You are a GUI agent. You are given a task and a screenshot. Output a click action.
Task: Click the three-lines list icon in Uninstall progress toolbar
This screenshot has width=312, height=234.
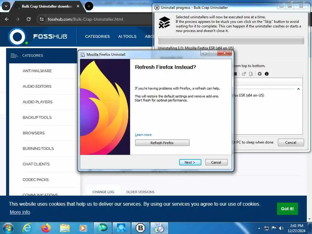coord(236,74)
